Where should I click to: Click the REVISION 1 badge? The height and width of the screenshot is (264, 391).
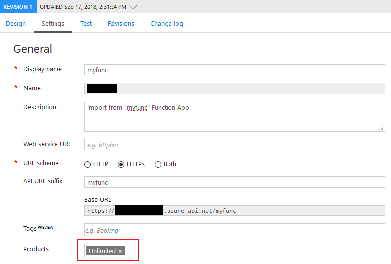coord(18,7)
